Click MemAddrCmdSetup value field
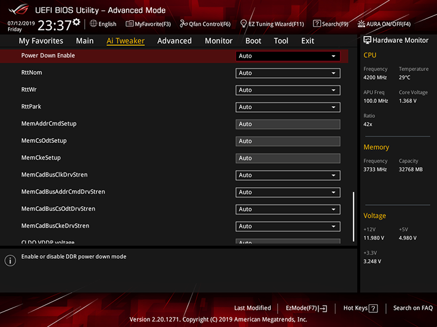437x327 pixels. [288, 124]
